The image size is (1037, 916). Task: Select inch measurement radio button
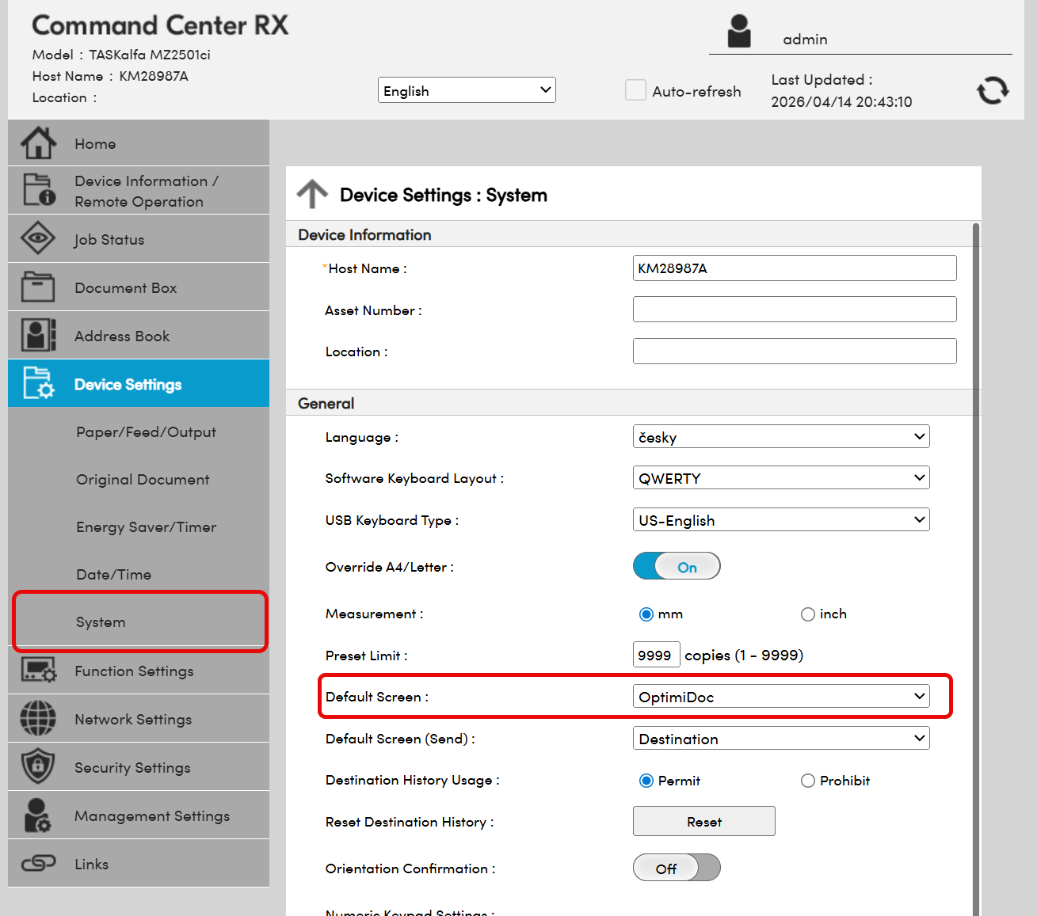(x=807, y=614)
